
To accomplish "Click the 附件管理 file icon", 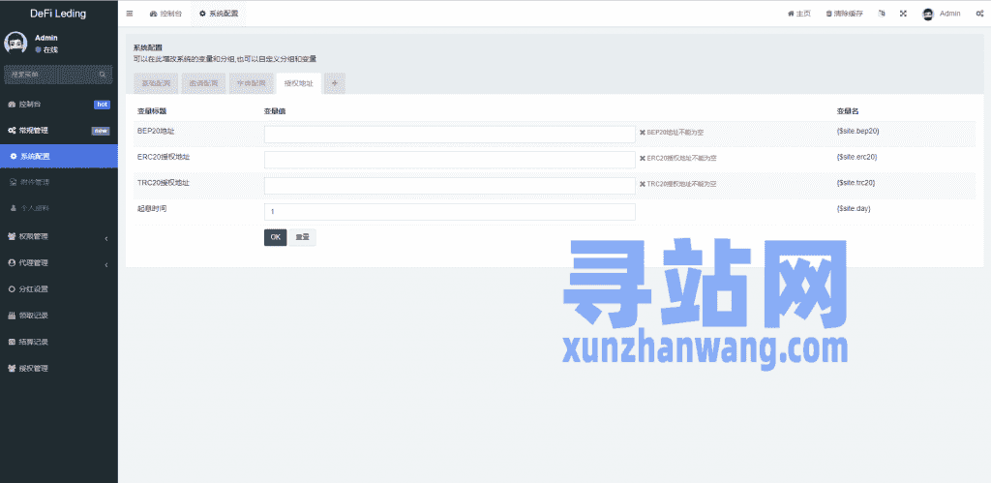I will pos(14,182).
